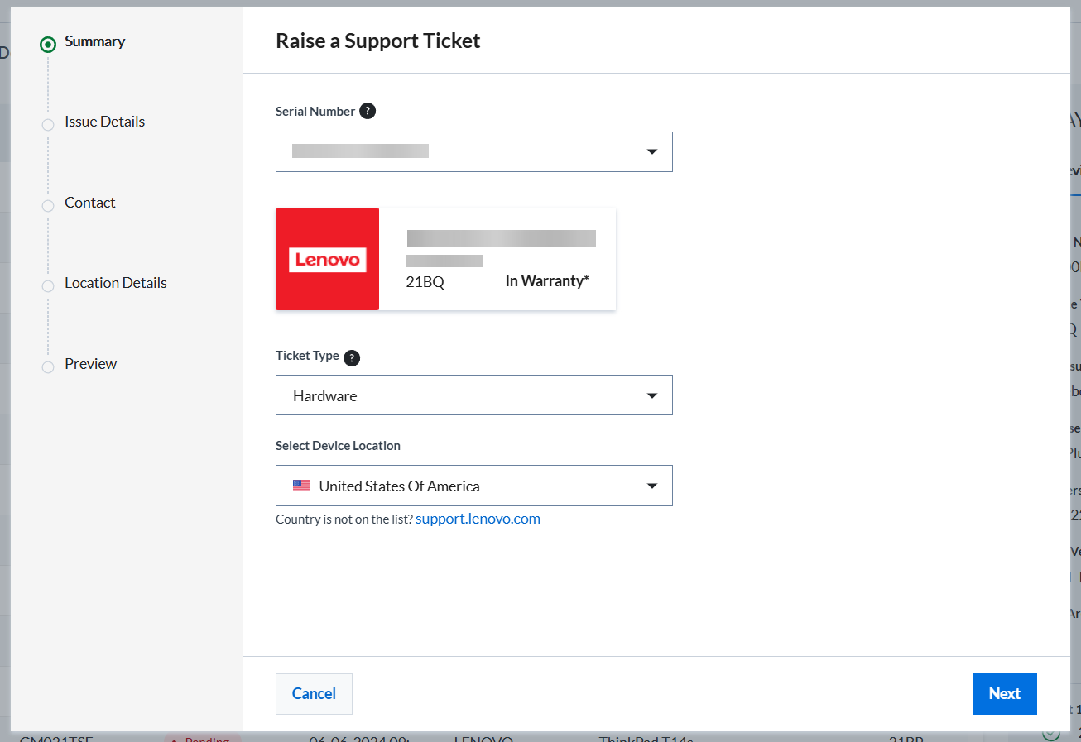Screen dimensions: 1081x742
Task: Open the Select Device Location dropdown
Action: pyautogui.click(x=474, y=486)
